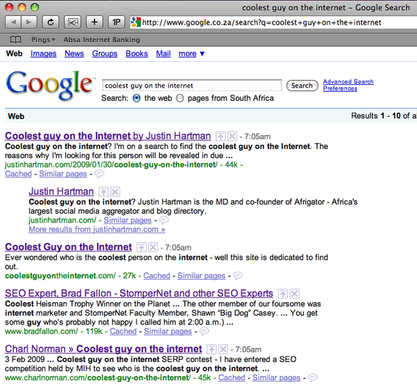Viewport: 417px width, 387px height.
Task: Promote the Charl Norman result
Action: pyautogui.click(x=211, y=349)
